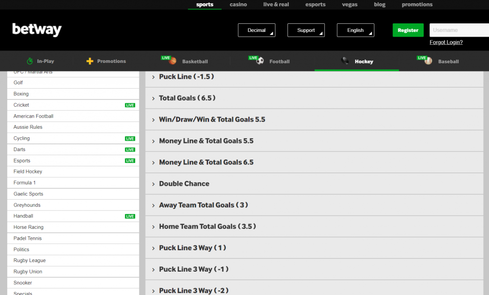This screenshot has height=295, width=489.
Task: Click the betway logo
Action: point(37,30)
